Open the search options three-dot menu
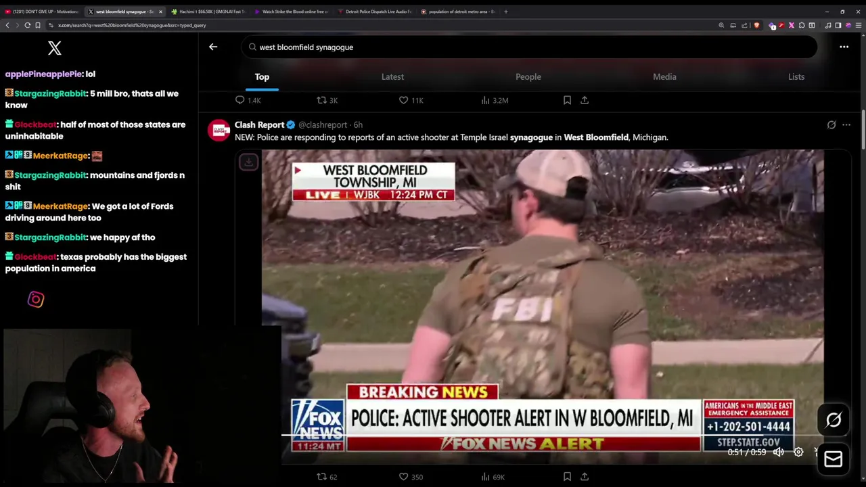The width and height of the screenshot is (866, 487). [844, 47]
